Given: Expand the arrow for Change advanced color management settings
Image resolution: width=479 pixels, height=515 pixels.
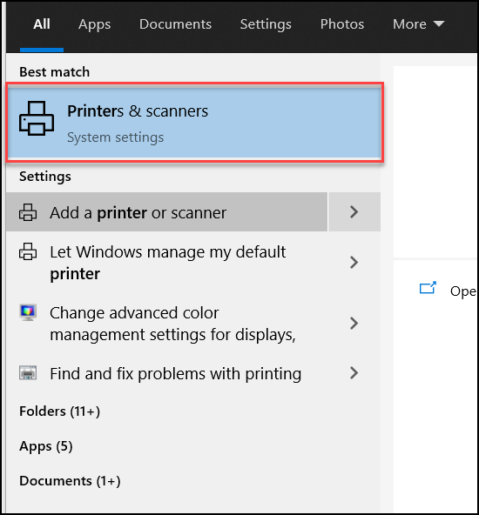Looking at the screenshot, I should [x=354, y=324].
